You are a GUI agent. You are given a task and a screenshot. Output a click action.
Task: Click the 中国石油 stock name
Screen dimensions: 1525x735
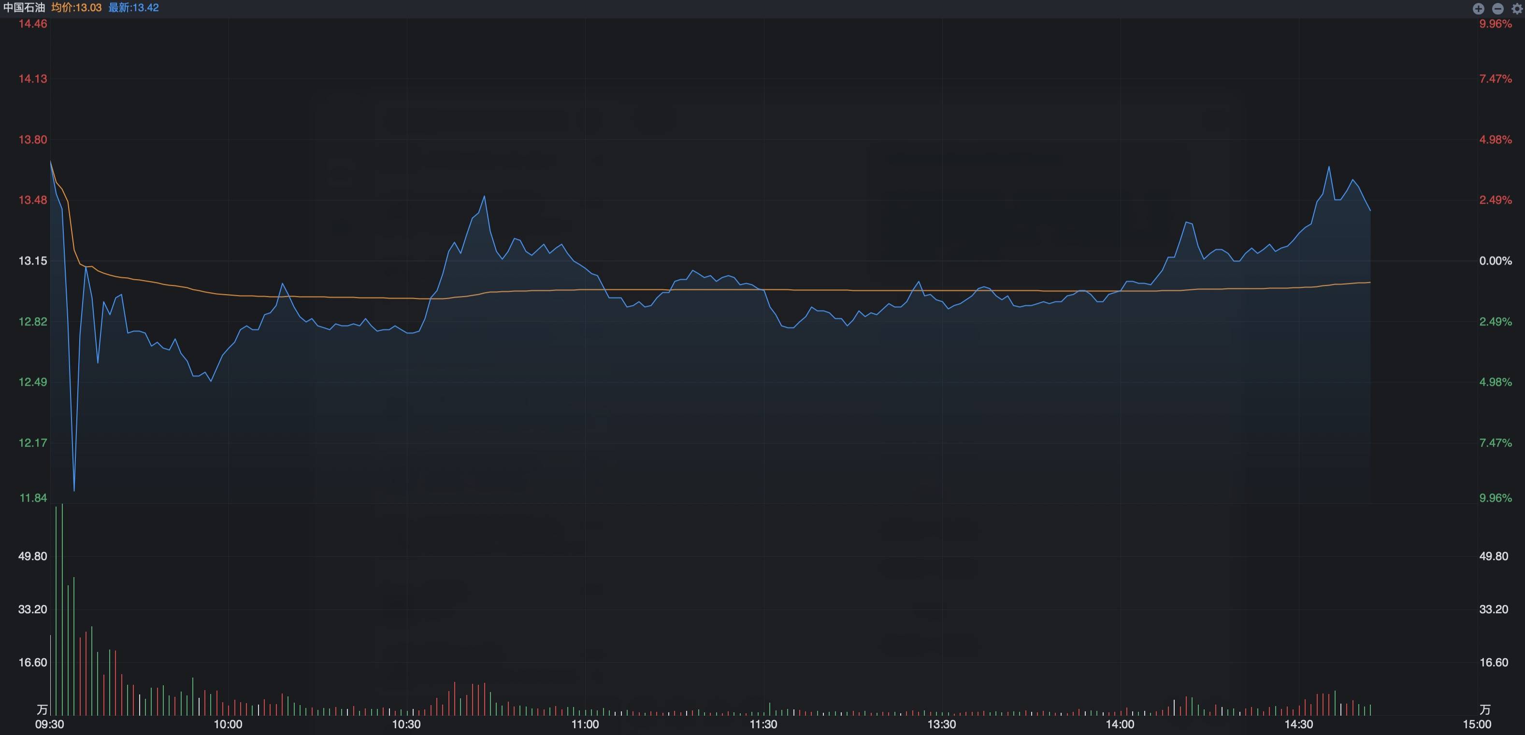click(24, 8)
